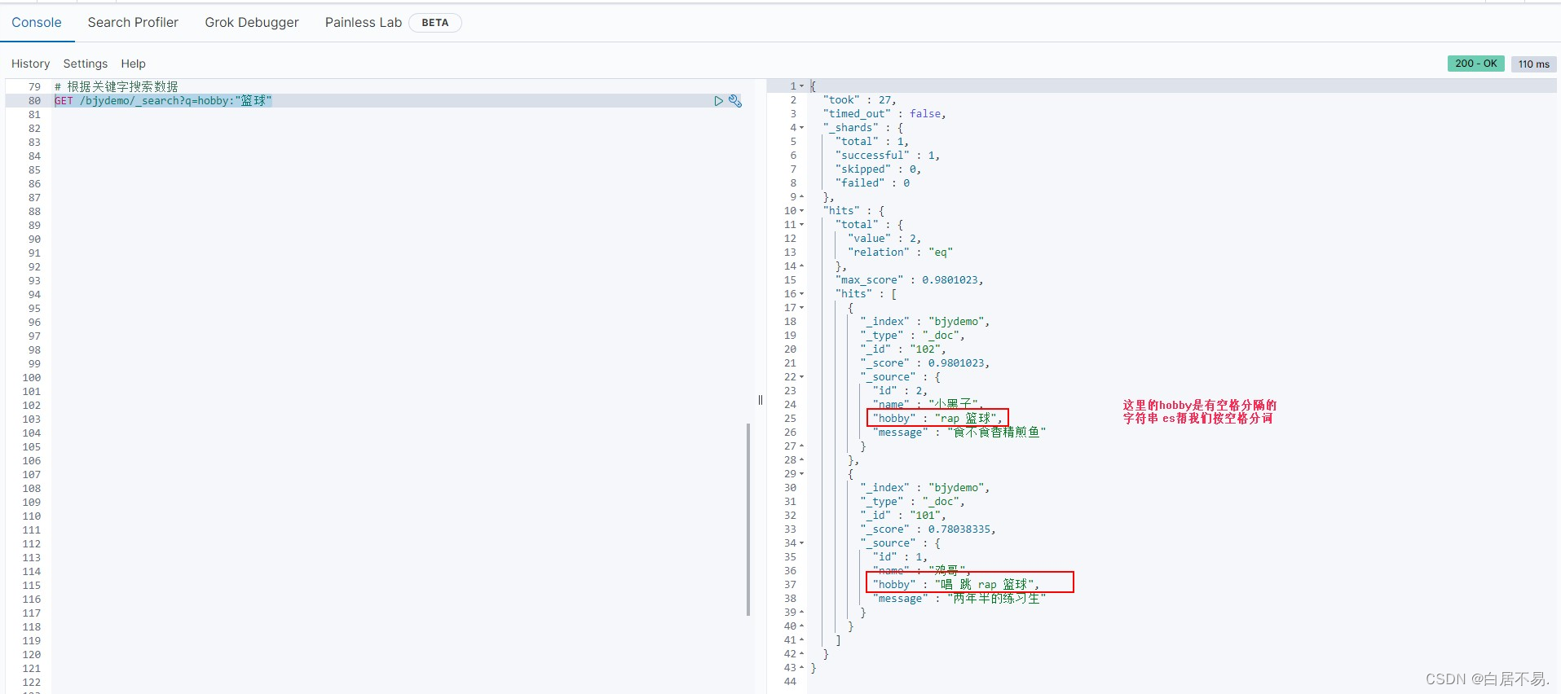Collapse the second hit fold on line 29

(x=802, y=474)
